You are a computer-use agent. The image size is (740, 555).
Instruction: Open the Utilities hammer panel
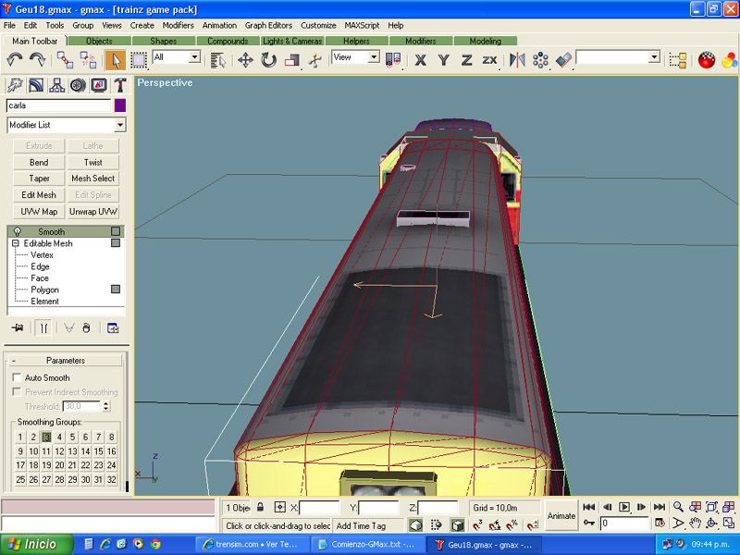119,85
